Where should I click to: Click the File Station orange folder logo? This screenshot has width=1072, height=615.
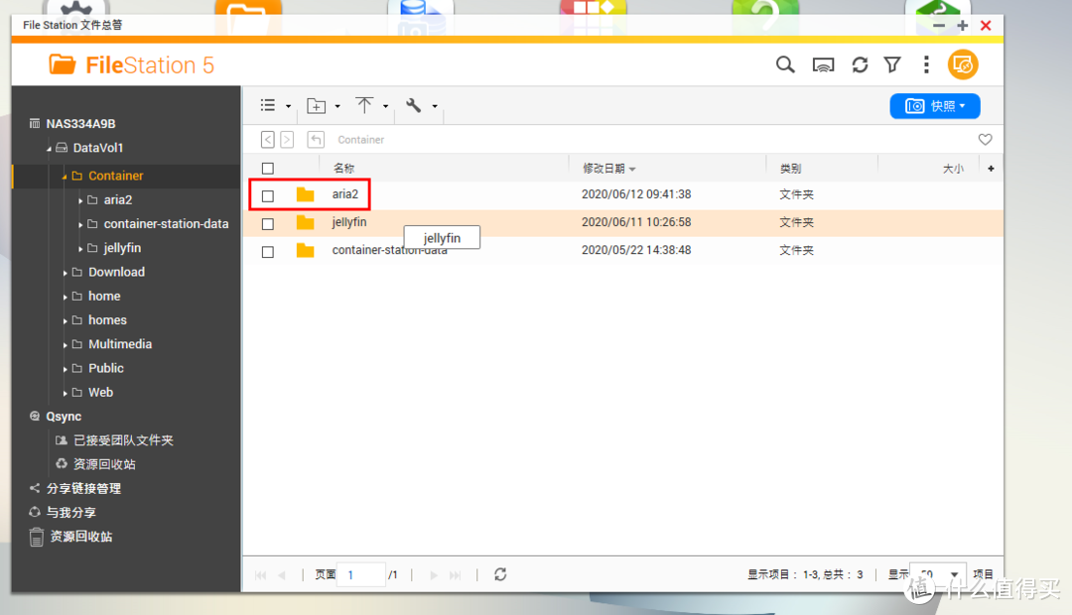point(63,64)
